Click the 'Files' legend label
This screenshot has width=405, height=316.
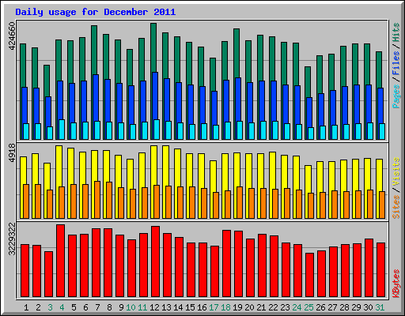pos(396,62)
